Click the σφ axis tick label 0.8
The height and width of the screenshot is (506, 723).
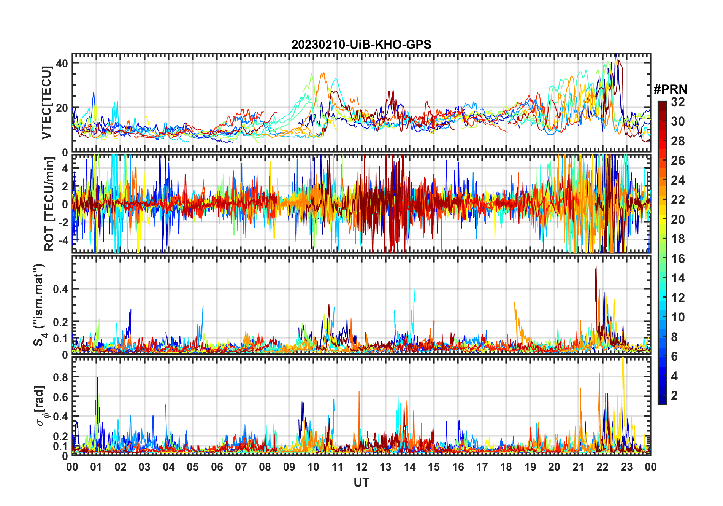(x=60, y=377)
